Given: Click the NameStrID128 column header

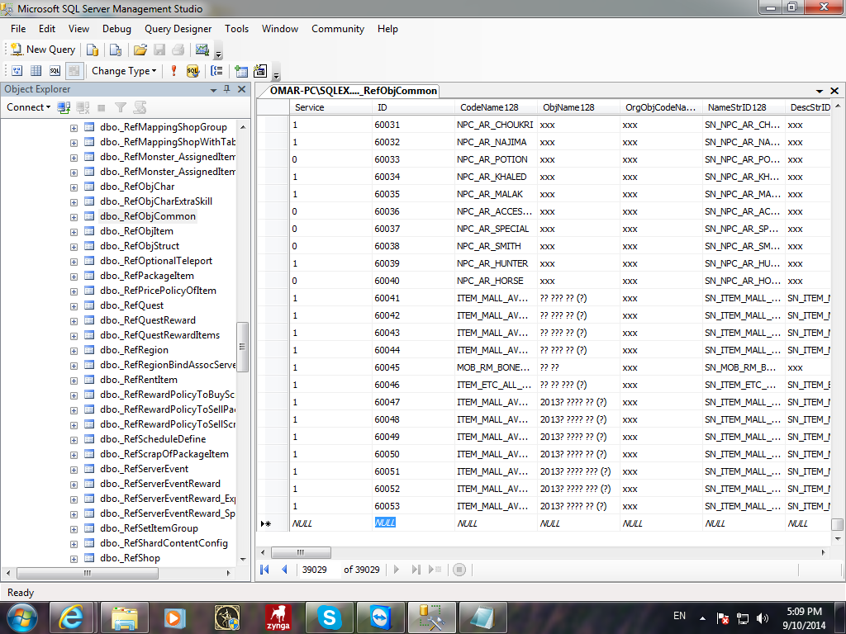Looking at the screenshot, I should tap(743, 107).
